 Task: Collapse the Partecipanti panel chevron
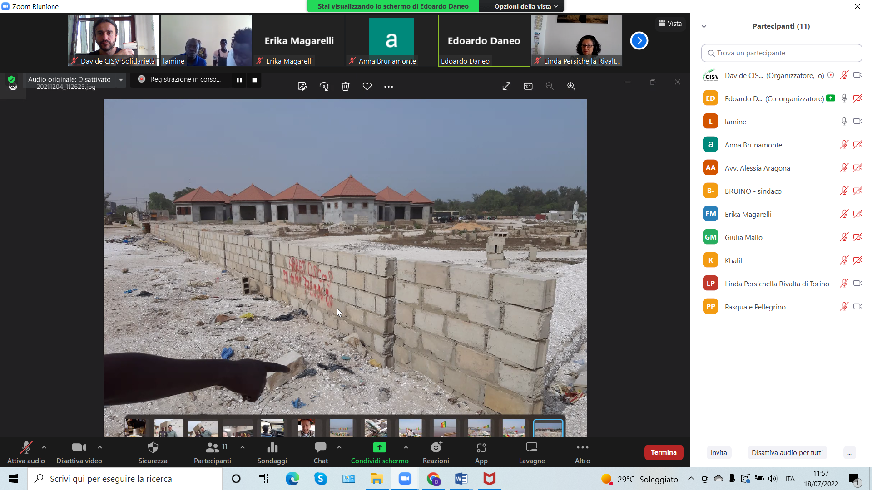coord(704,26)
